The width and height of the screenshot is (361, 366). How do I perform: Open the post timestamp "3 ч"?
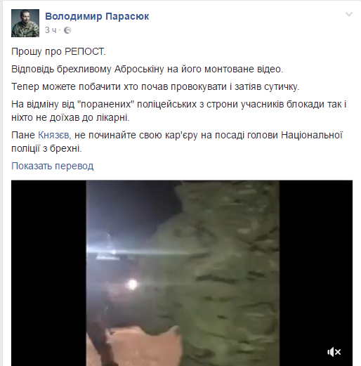(51, 30)
